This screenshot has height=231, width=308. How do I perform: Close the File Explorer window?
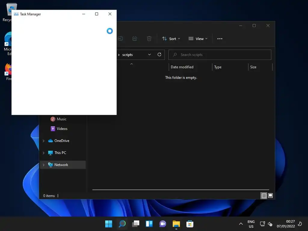pyautogui.click(x=268, y=26)
